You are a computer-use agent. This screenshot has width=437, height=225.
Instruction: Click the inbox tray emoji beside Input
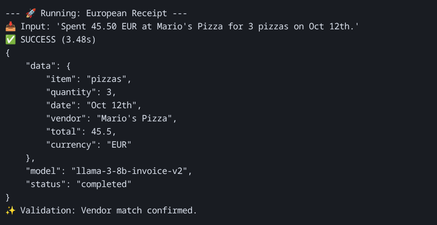(x=10, y=26)
